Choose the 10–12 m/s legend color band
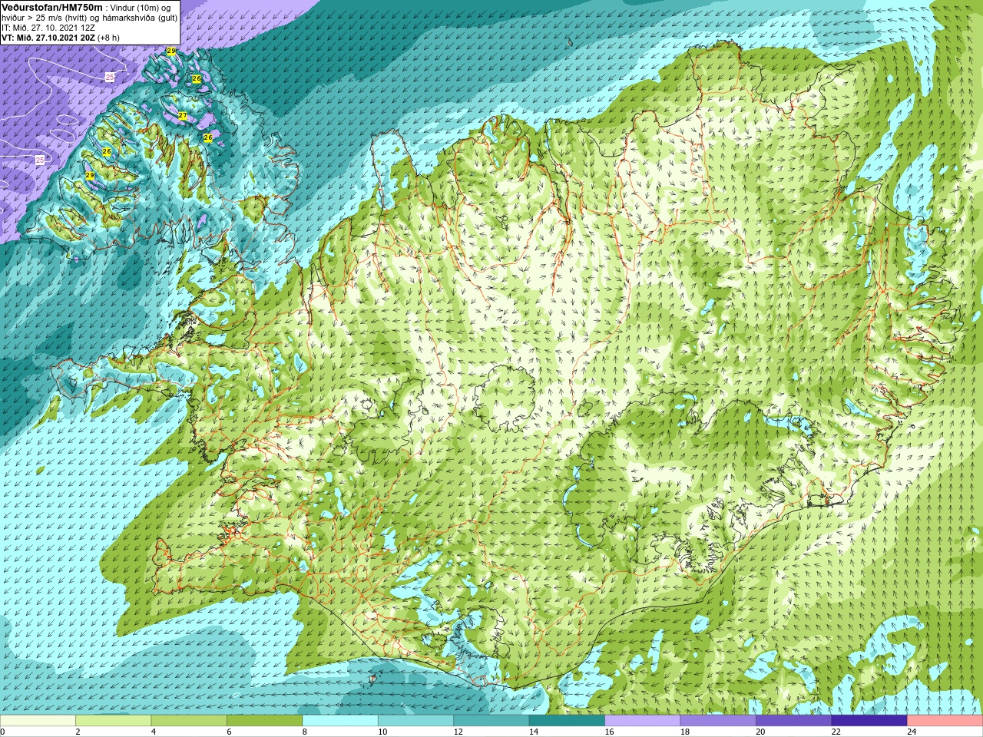Viewport: 983px width, 737px height. pyautogui.click(x=415, y=721)
